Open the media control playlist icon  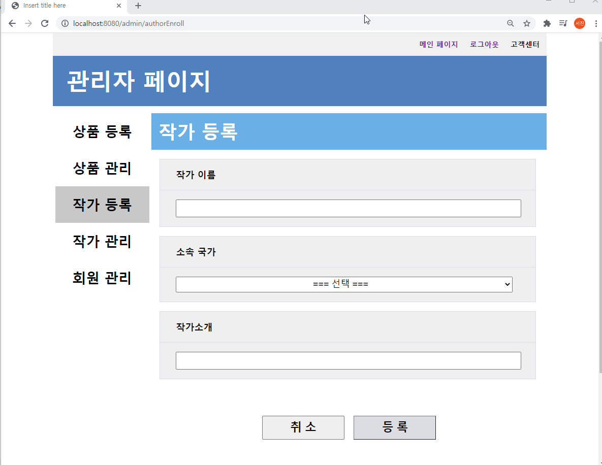pos(563,23)
